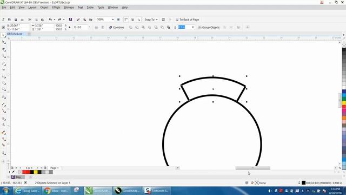Open the File menu
Image resolution: width=346 pixels, height=195 pixels.
coord(4,7)
